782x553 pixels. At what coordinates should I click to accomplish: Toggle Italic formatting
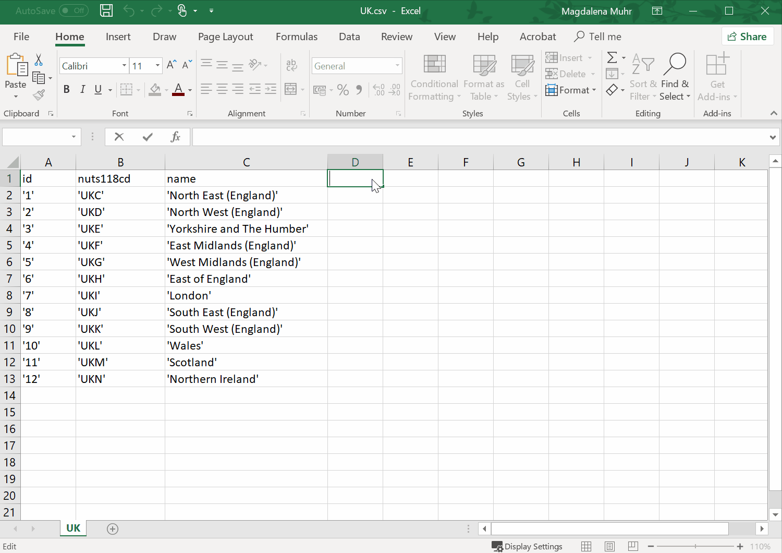click(82, 89)
